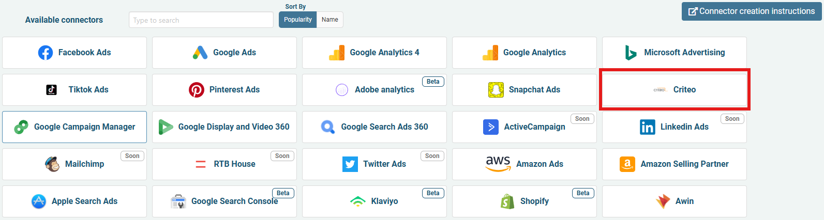
Task: Open Connector creation instructions
Action: (751, 11)
